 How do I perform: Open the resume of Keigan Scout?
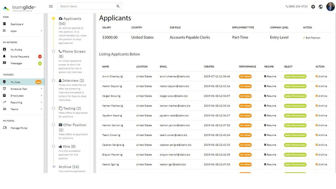click(x=270, y=96)
